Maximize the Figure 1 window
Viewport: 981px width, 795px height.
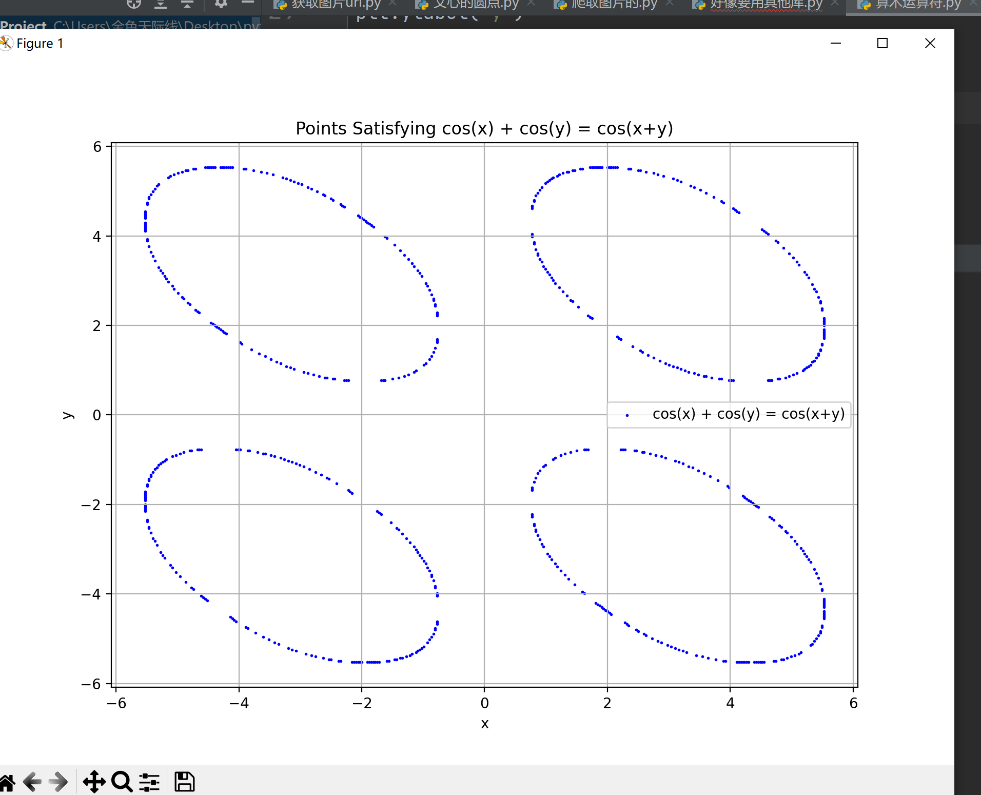pyautogui.click(x=882, y=43)
